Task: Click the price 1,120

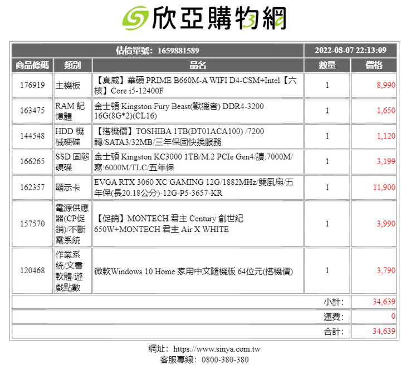Action: coord(386,136)
